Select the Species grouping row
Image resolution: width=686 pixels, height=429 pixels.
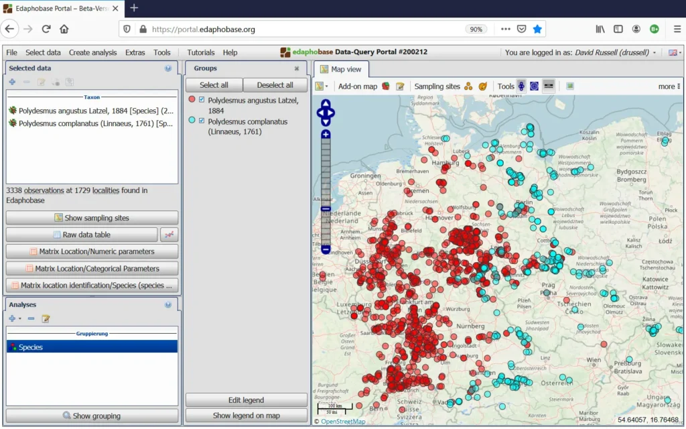(x=92, y=347)
